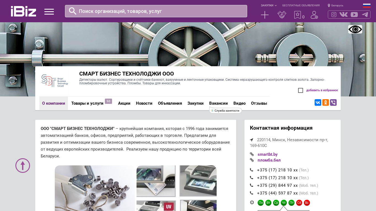This screenshot has width=376, height=211.
Task: Click the chain icon beside пломба.бел
Action: point(252,160)
